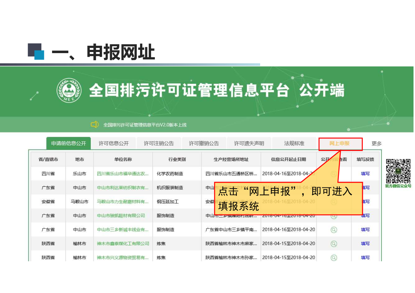Select the address 四川省乐山市五通桥区桥...
415x293 pixels.
pos(231,174)
